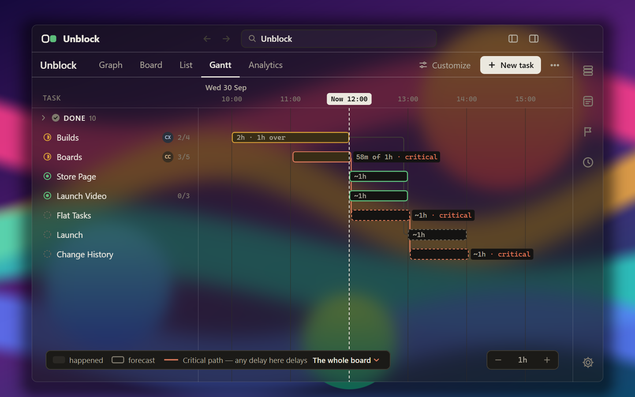This screenshot has height=397, width=635.
Task: Click the Flat Tasks dashed status circle
Action: tap(47, 215)
